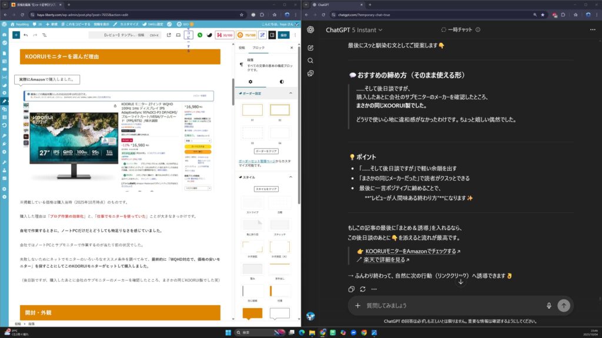Click the voice input microphone in ChatGPT

pyautogui.click(x=549, y=305)
